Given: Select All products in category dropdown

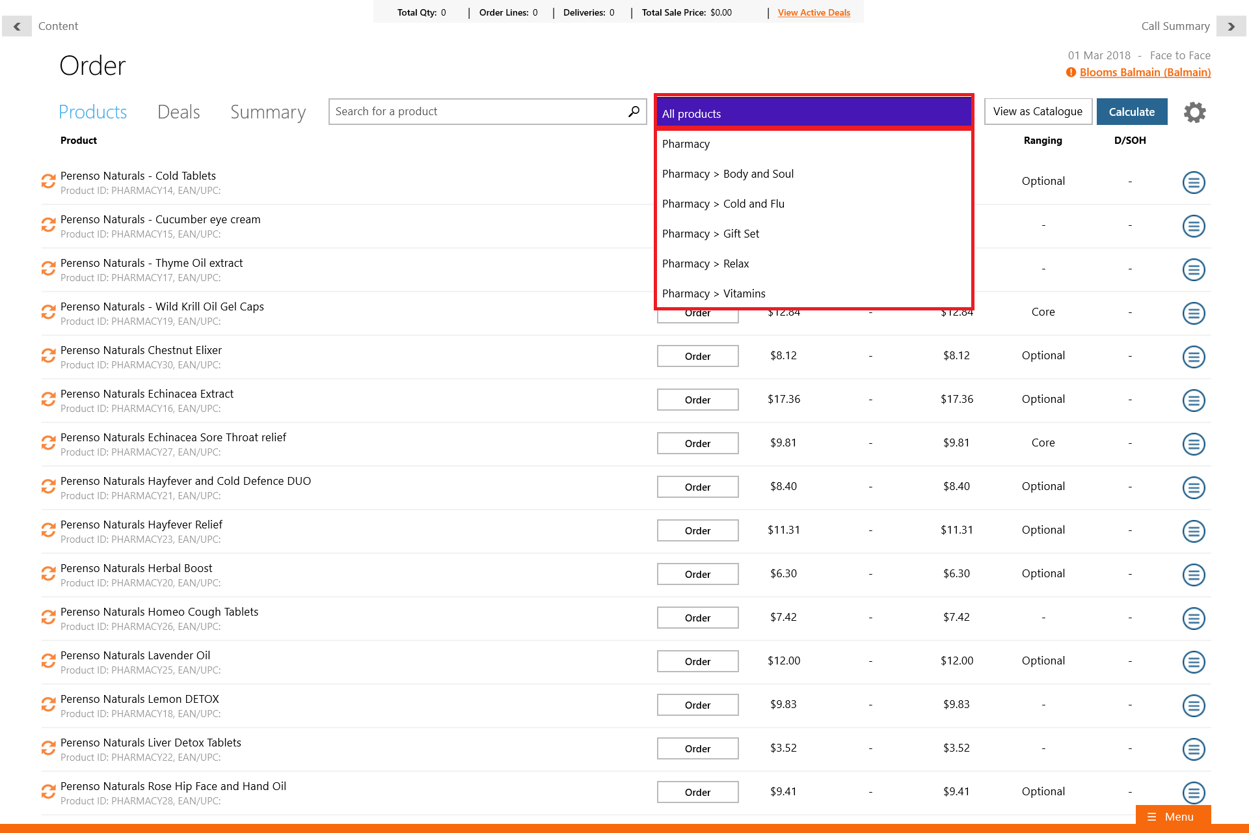Looking at the screenshot, I should click(x=813, y=114).
